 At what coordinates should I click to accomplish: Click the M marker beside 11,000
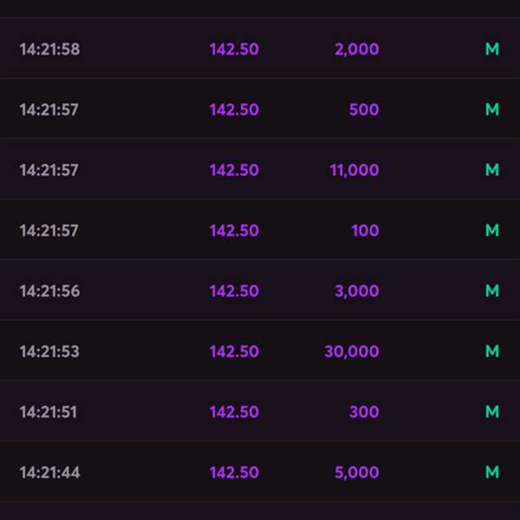pyautogui.click(x=492, y=170)
